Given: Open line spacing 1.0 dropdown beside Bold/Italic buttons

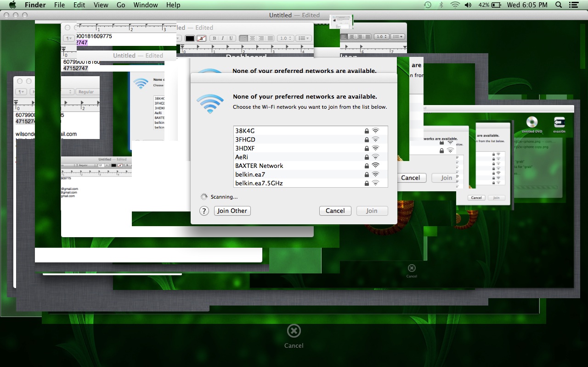Looking at the screenshot, I should (285, 38).
